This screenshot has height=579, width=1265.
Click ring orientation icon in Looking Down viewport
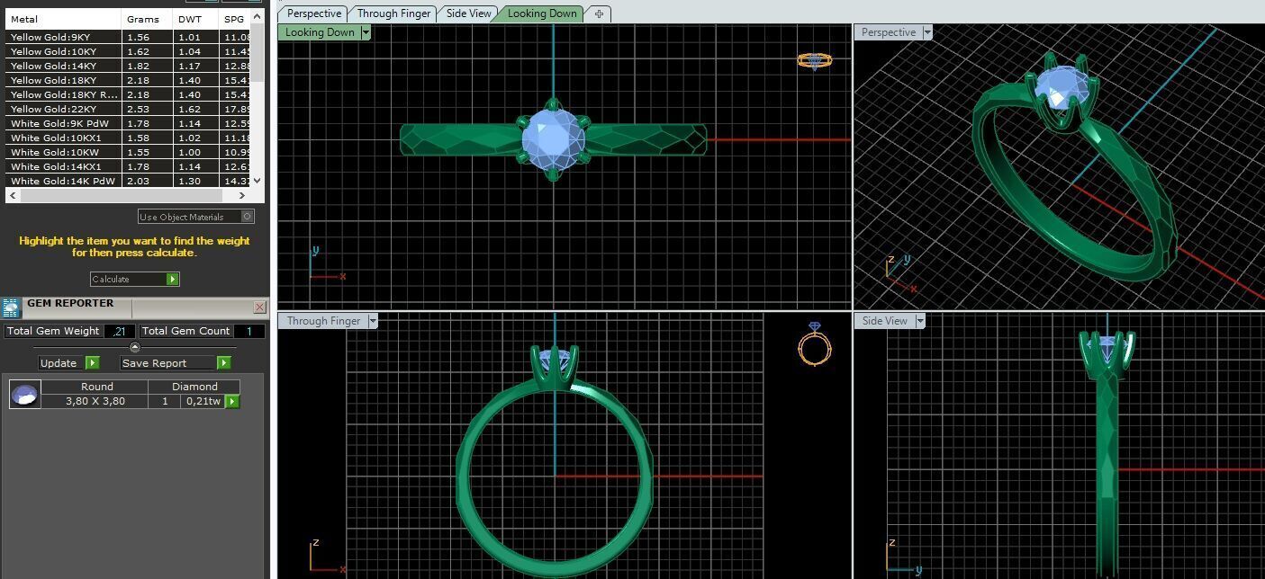(x=815, y=61)
